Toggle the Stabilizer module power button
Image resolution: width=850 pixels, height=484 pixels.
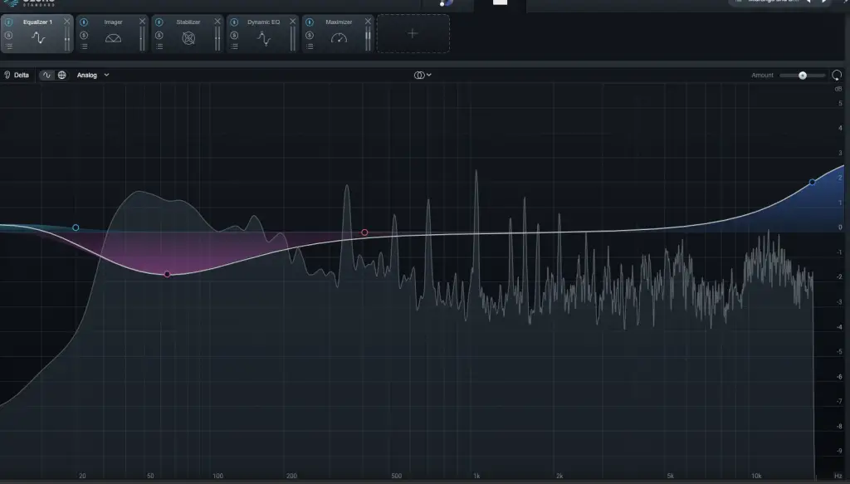[159, 22]
